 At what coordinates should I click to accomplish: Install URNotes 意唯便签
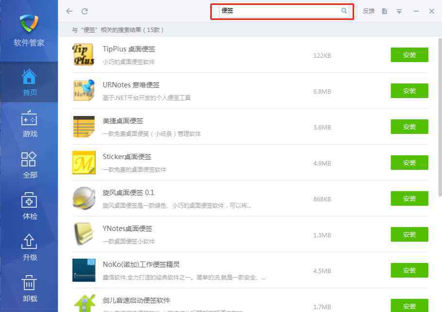[409, 91]
